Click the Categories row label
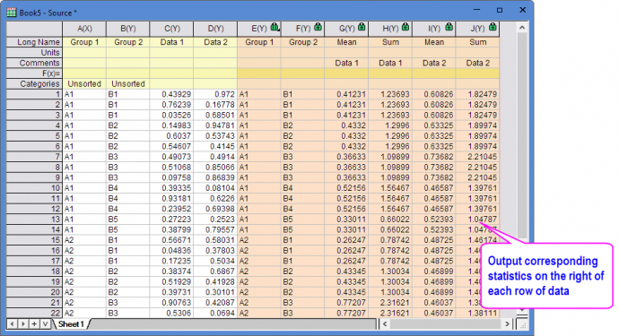619x336 pixels. 34,83
